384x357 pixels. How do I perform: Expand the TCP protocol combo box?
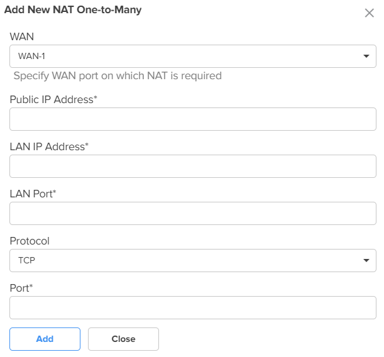(x=193, y=260)
